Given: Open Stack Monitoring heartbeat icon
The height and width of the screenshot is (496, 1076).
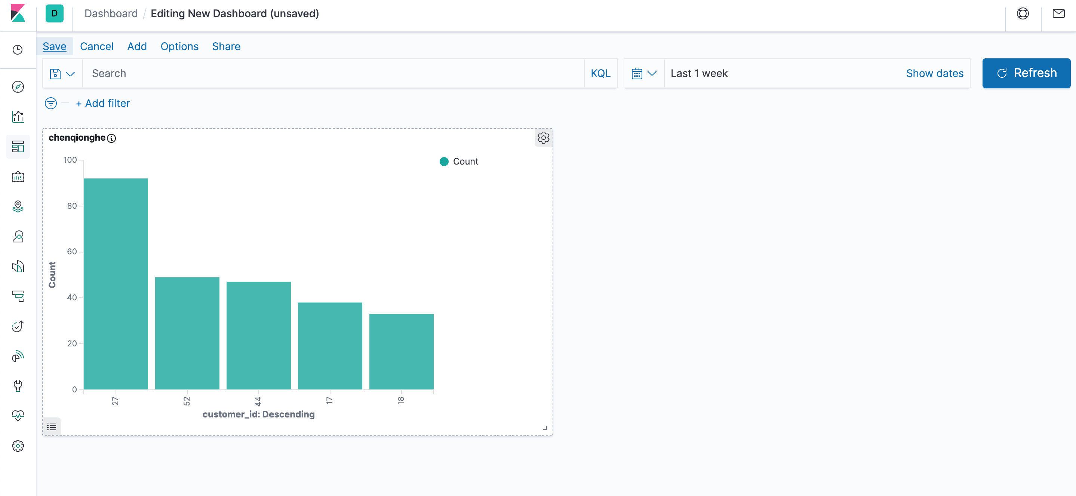Looking at the screenshot, I should 18,415.
